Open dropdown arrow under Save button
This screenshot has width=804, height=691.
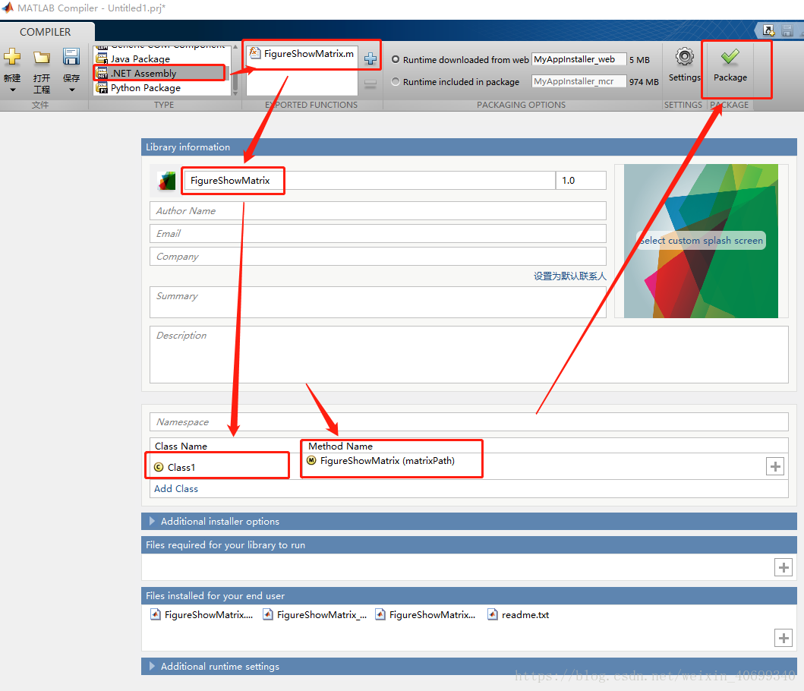point(71,90)
